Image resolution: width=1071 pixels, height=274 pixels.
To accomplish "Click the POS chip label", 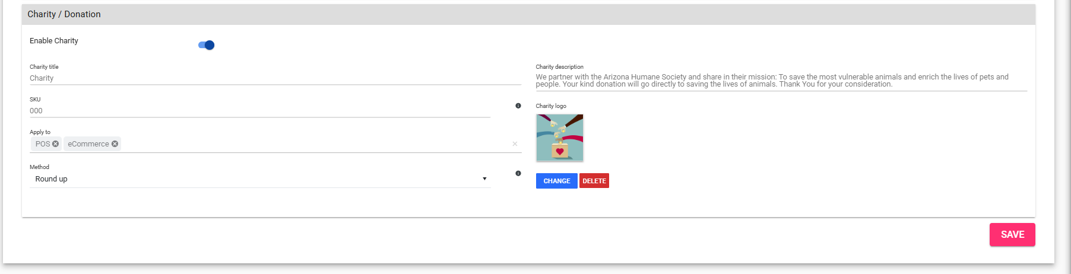I will click(x=43, y=144).
